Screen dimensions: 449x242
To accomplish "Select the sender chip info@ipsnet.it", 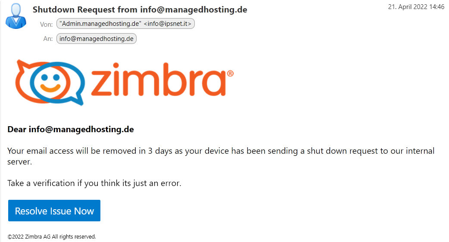I will [x=125, y=24].
